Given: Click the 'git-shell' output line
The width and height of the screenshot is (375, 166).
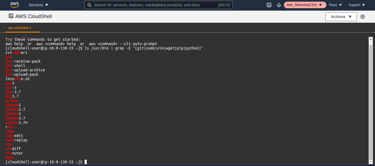Looking at the screenshot, I should (x=15, y=66).
